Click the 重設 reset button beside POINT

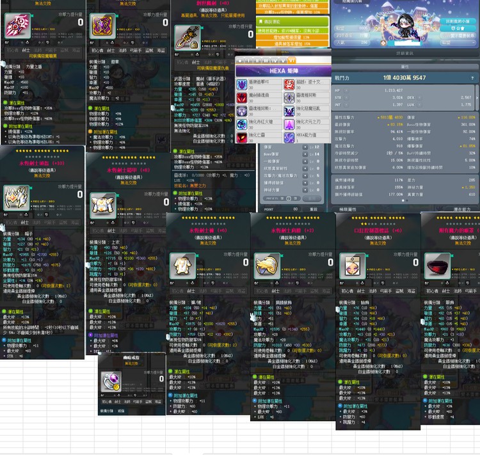click(314, 209)
